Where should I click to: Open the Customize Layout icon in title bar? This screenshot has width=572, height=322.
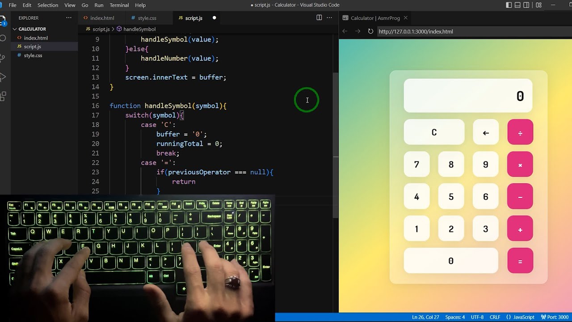tap(538, 5)
